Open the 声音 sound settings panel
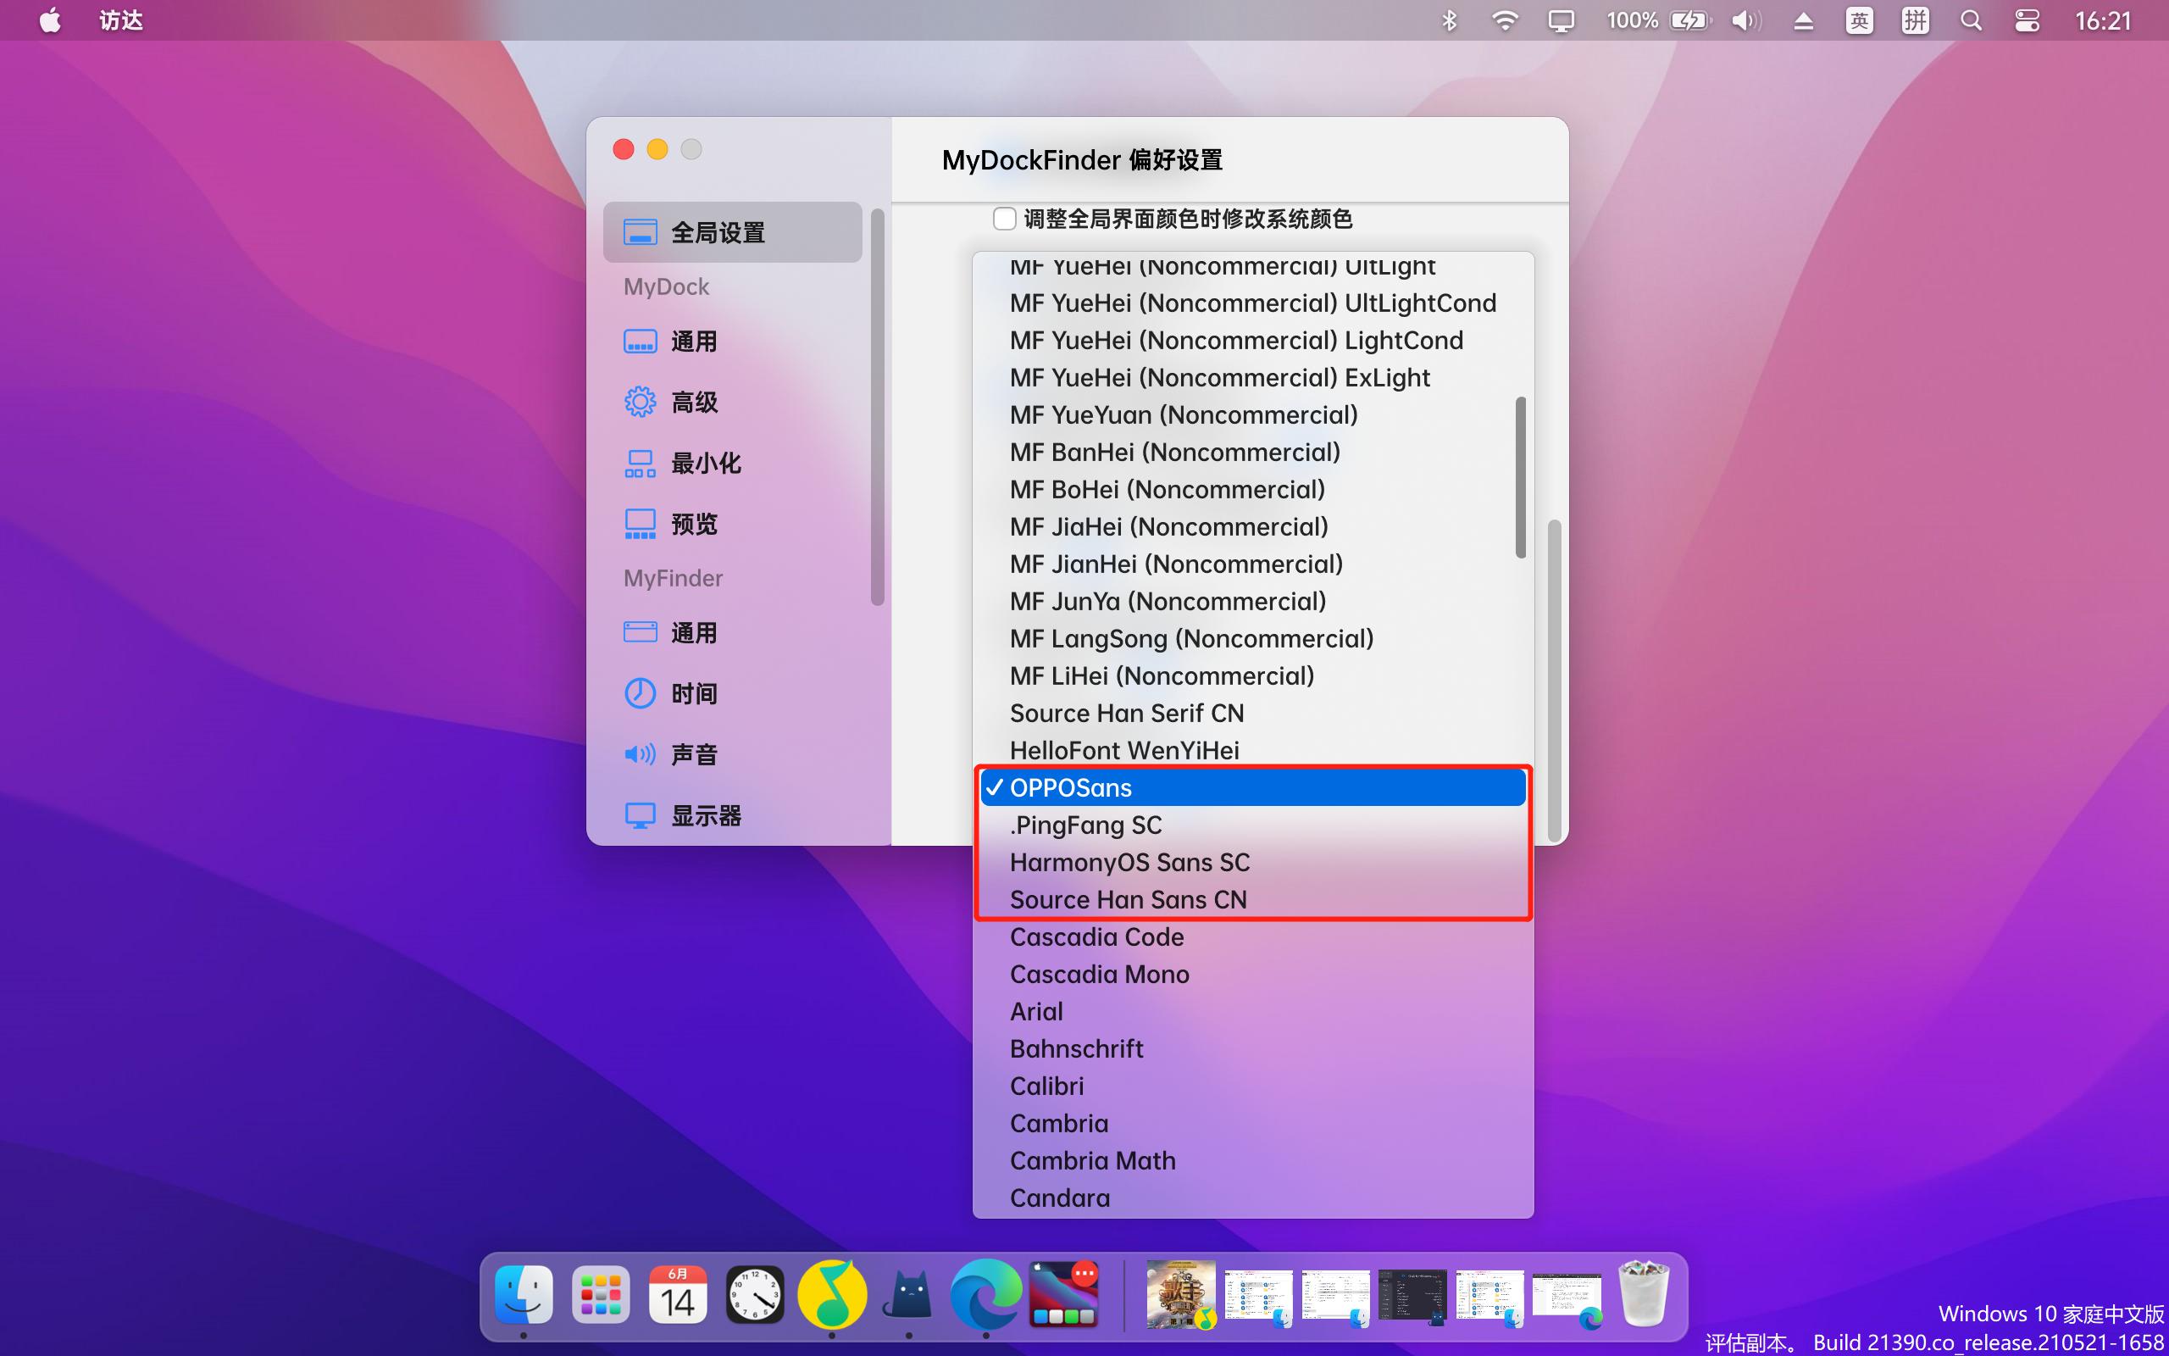The height and width of the screenshot is (1356, 2169). [694, 754]
